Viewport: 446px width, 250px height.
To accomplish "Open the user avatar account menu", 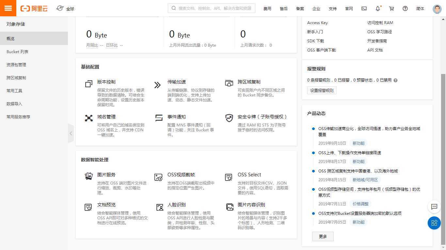I will coord(437,9).
